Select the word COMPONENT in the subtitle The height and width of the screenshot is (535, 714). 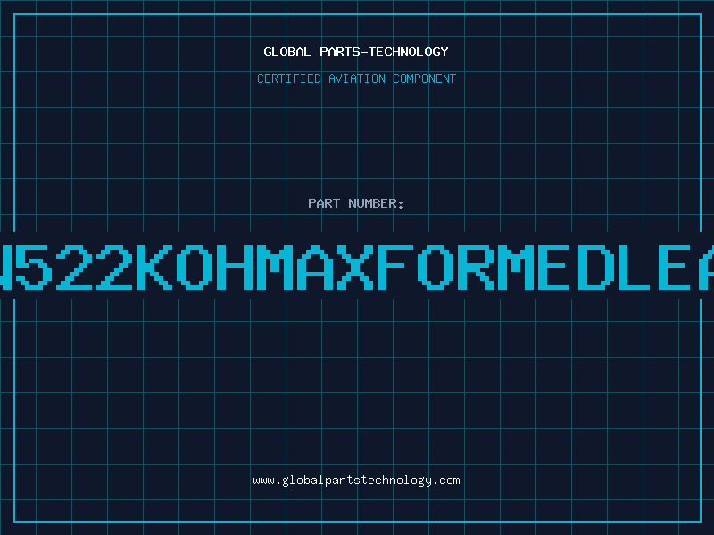tap(425, 78)
